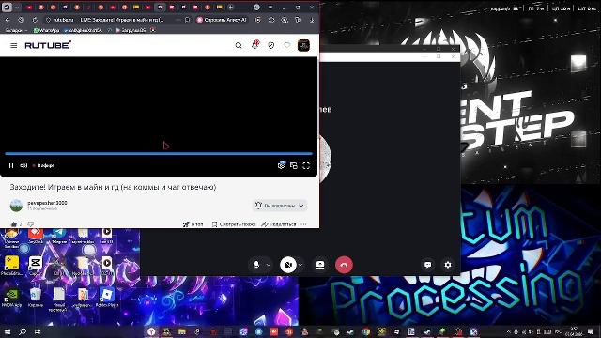Click the shield icon in Rutube header
This screenshot has height=338, width=601.
(x=271, y=46)
